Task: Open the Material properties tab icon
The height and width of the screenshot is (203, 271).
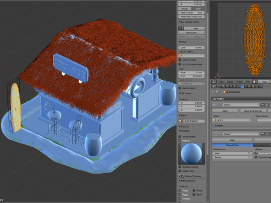Action: coord(250,86)
